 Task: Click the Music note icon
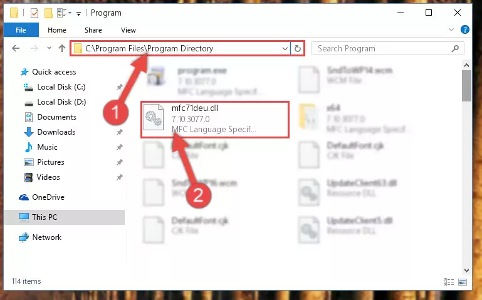29,147
